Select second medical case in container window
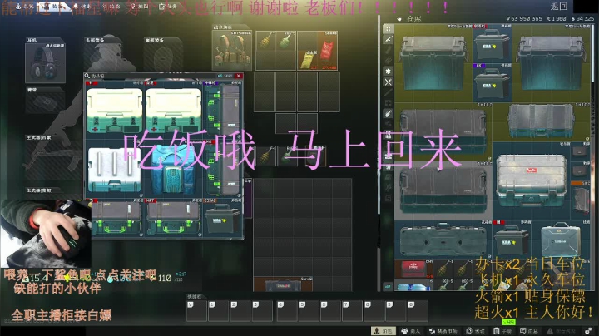The image size is (599, 336). click(x=173, y=111)
